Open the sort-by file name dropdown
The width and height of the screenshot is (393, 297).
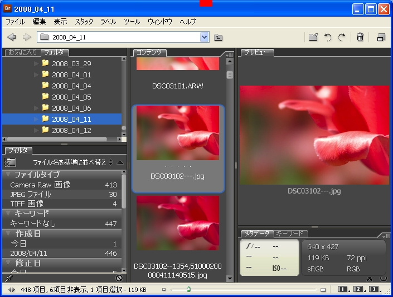click(x=72, y=162)
